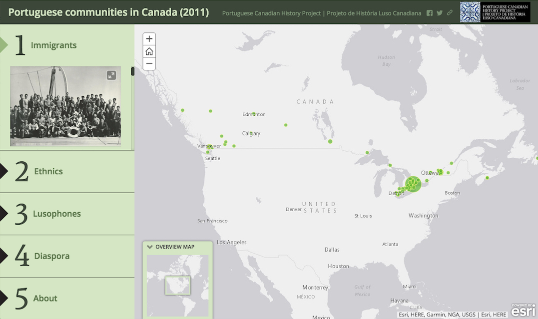538x319 pixels.
Task: Zoom out using the map minus icon
Action: pos(148,63)
